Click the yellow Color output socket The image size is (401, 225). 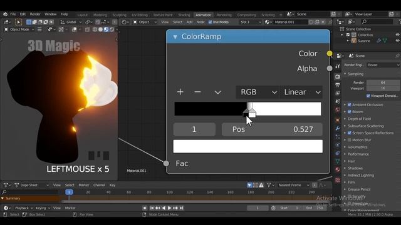coord(330,54)
